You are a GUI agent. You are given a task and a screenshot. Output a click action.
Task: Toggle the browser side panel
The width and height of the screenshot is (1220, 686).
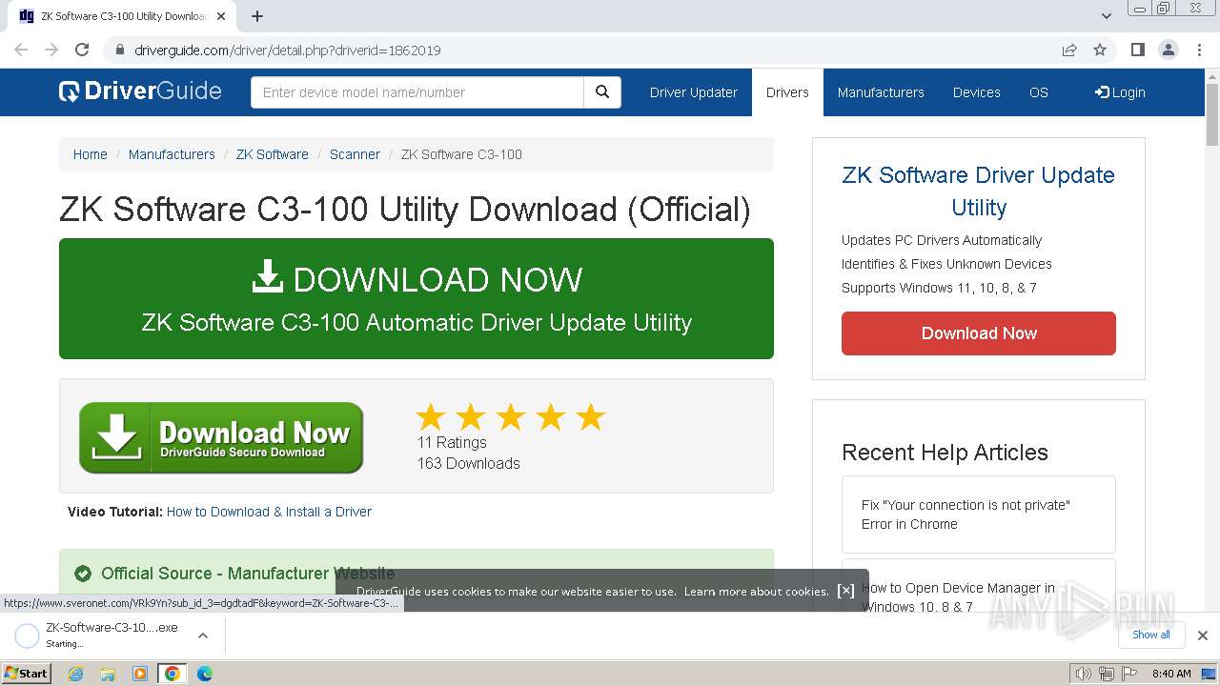coord(1137,50)
